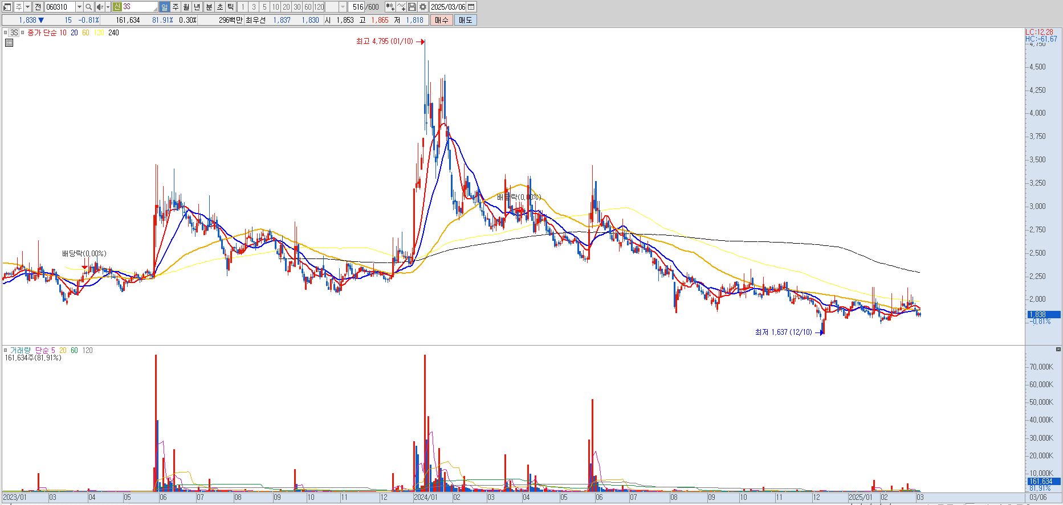Switch to yearly (년) chart period
Image resolution: width=1063 pixels, height=505 pixels.
pos(197,7)
